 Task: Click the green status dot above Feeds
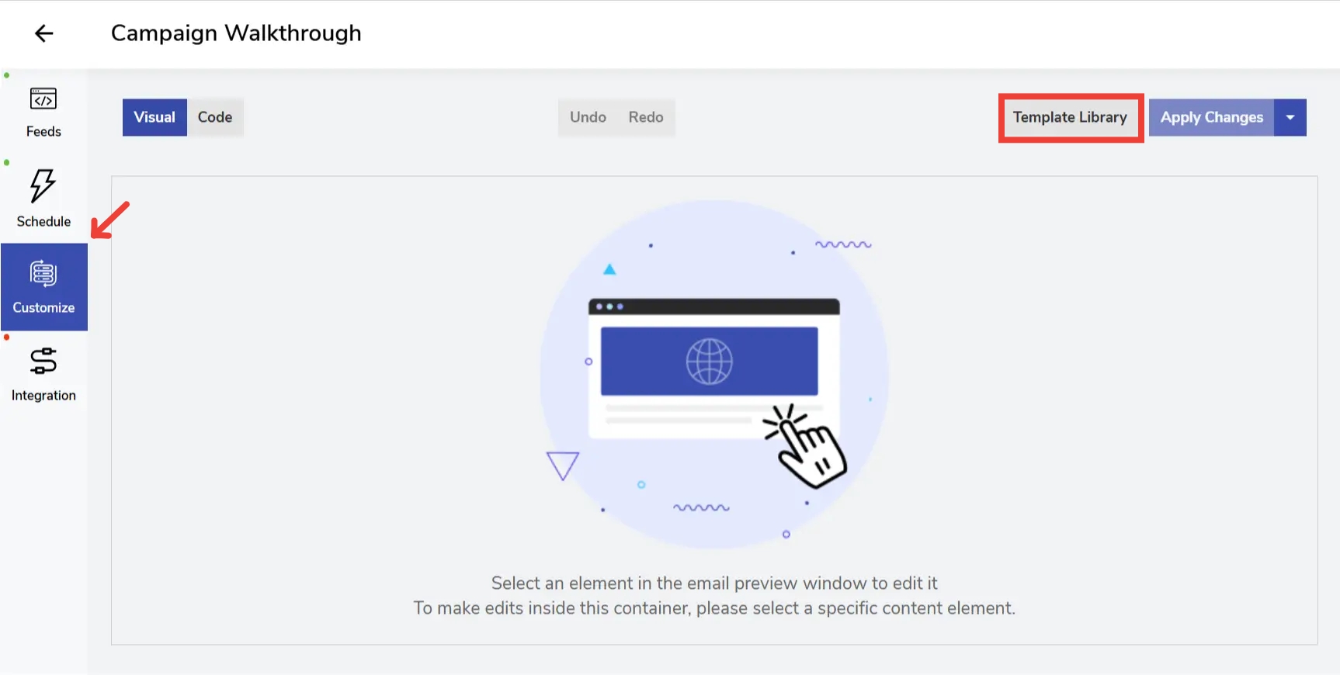tap(7, 75)
